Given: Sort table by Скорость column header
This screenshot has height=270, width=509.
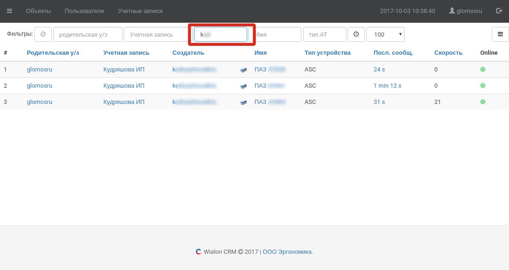Looking at the screenshot, I should pos(448,53).
